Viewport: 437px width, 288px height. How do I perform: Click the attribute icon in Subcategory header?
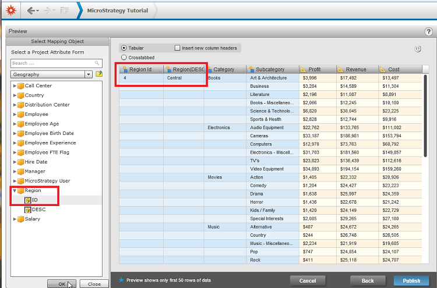click(251, 69)
